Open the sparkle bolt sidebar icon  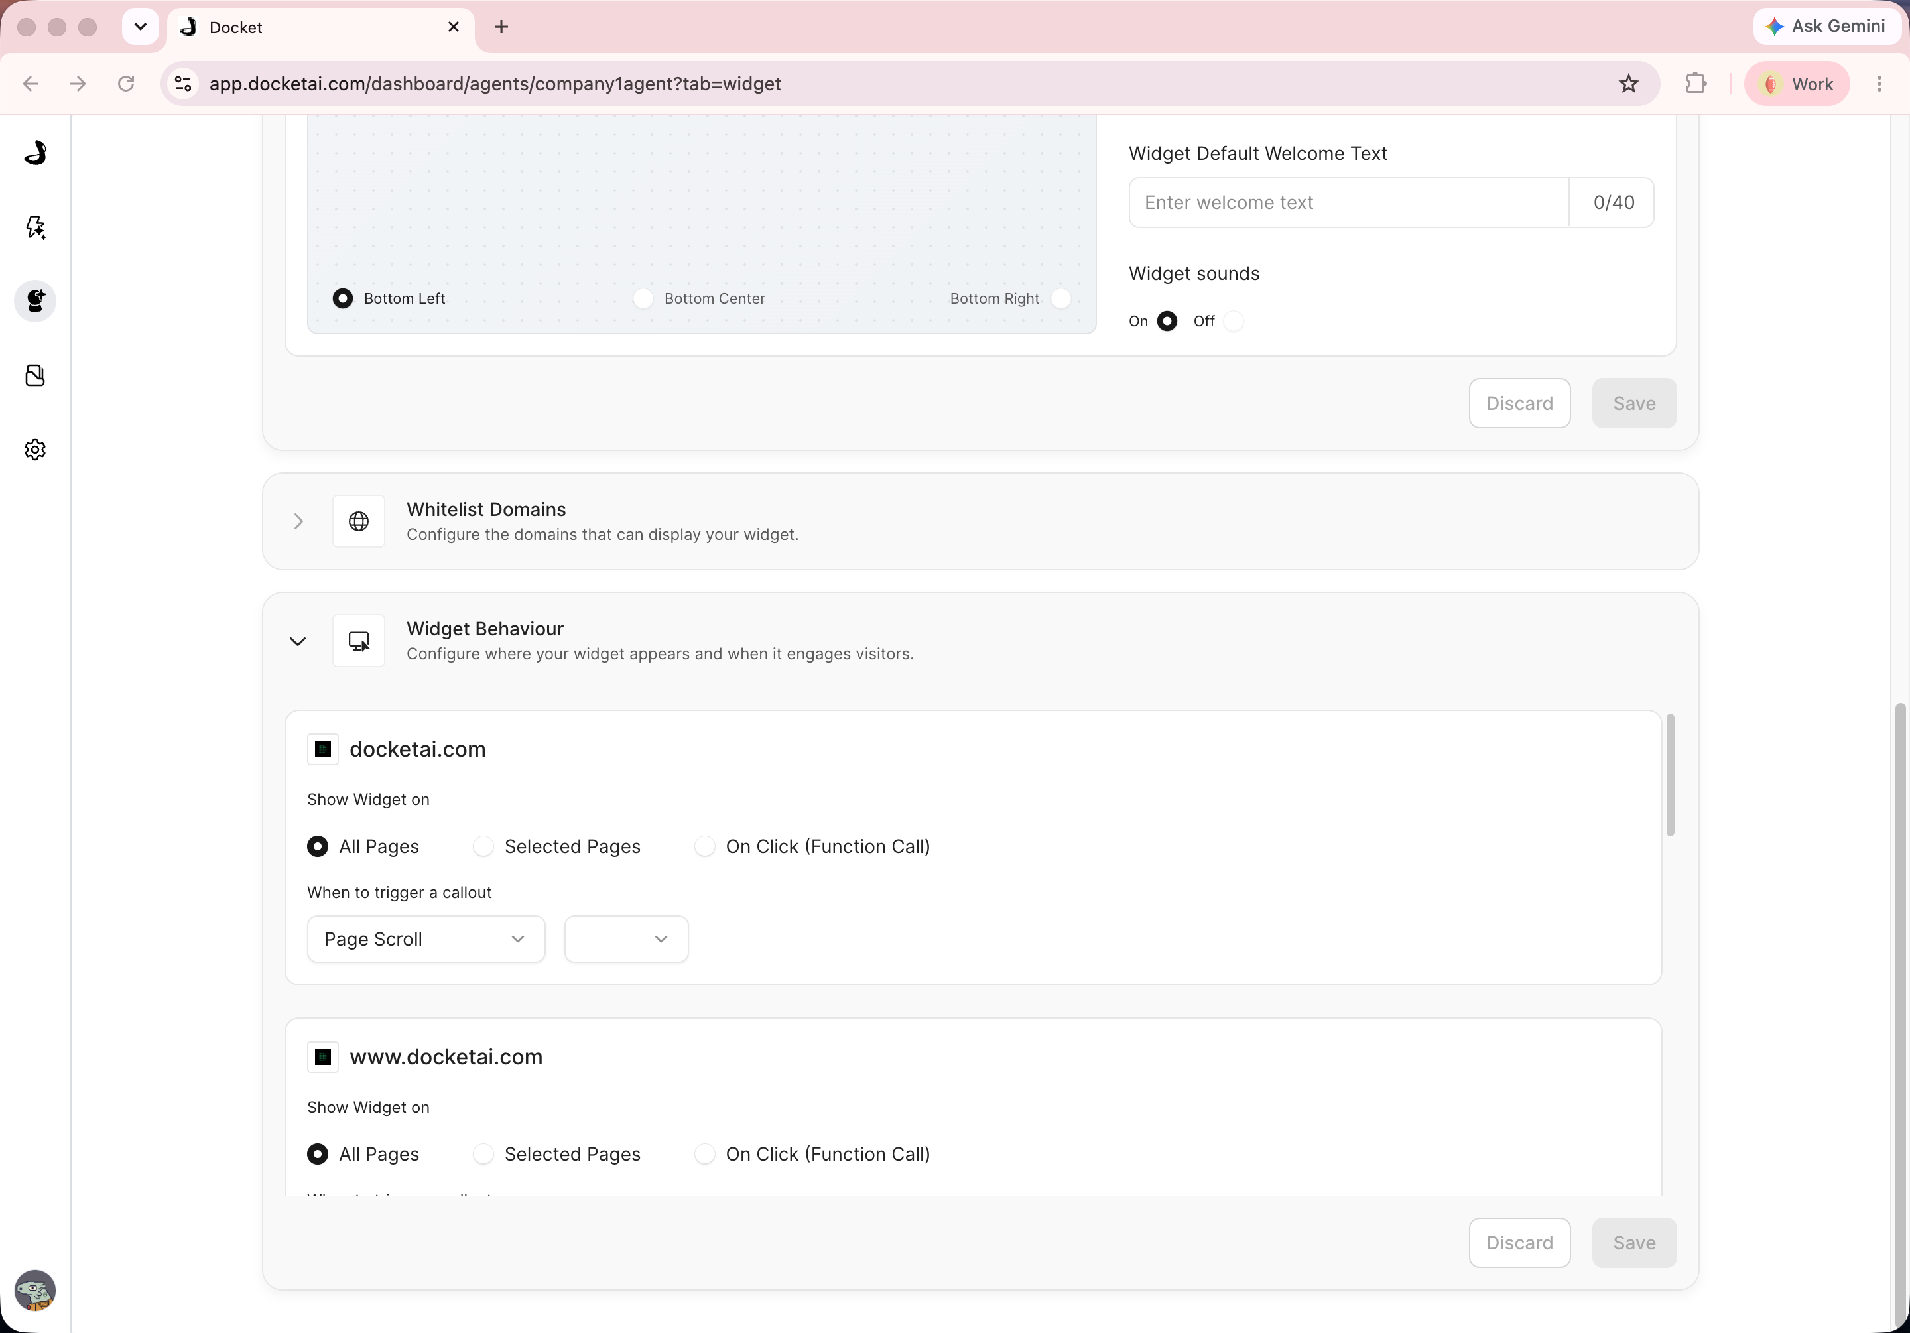pyautogui.click(x=35, y=226)
